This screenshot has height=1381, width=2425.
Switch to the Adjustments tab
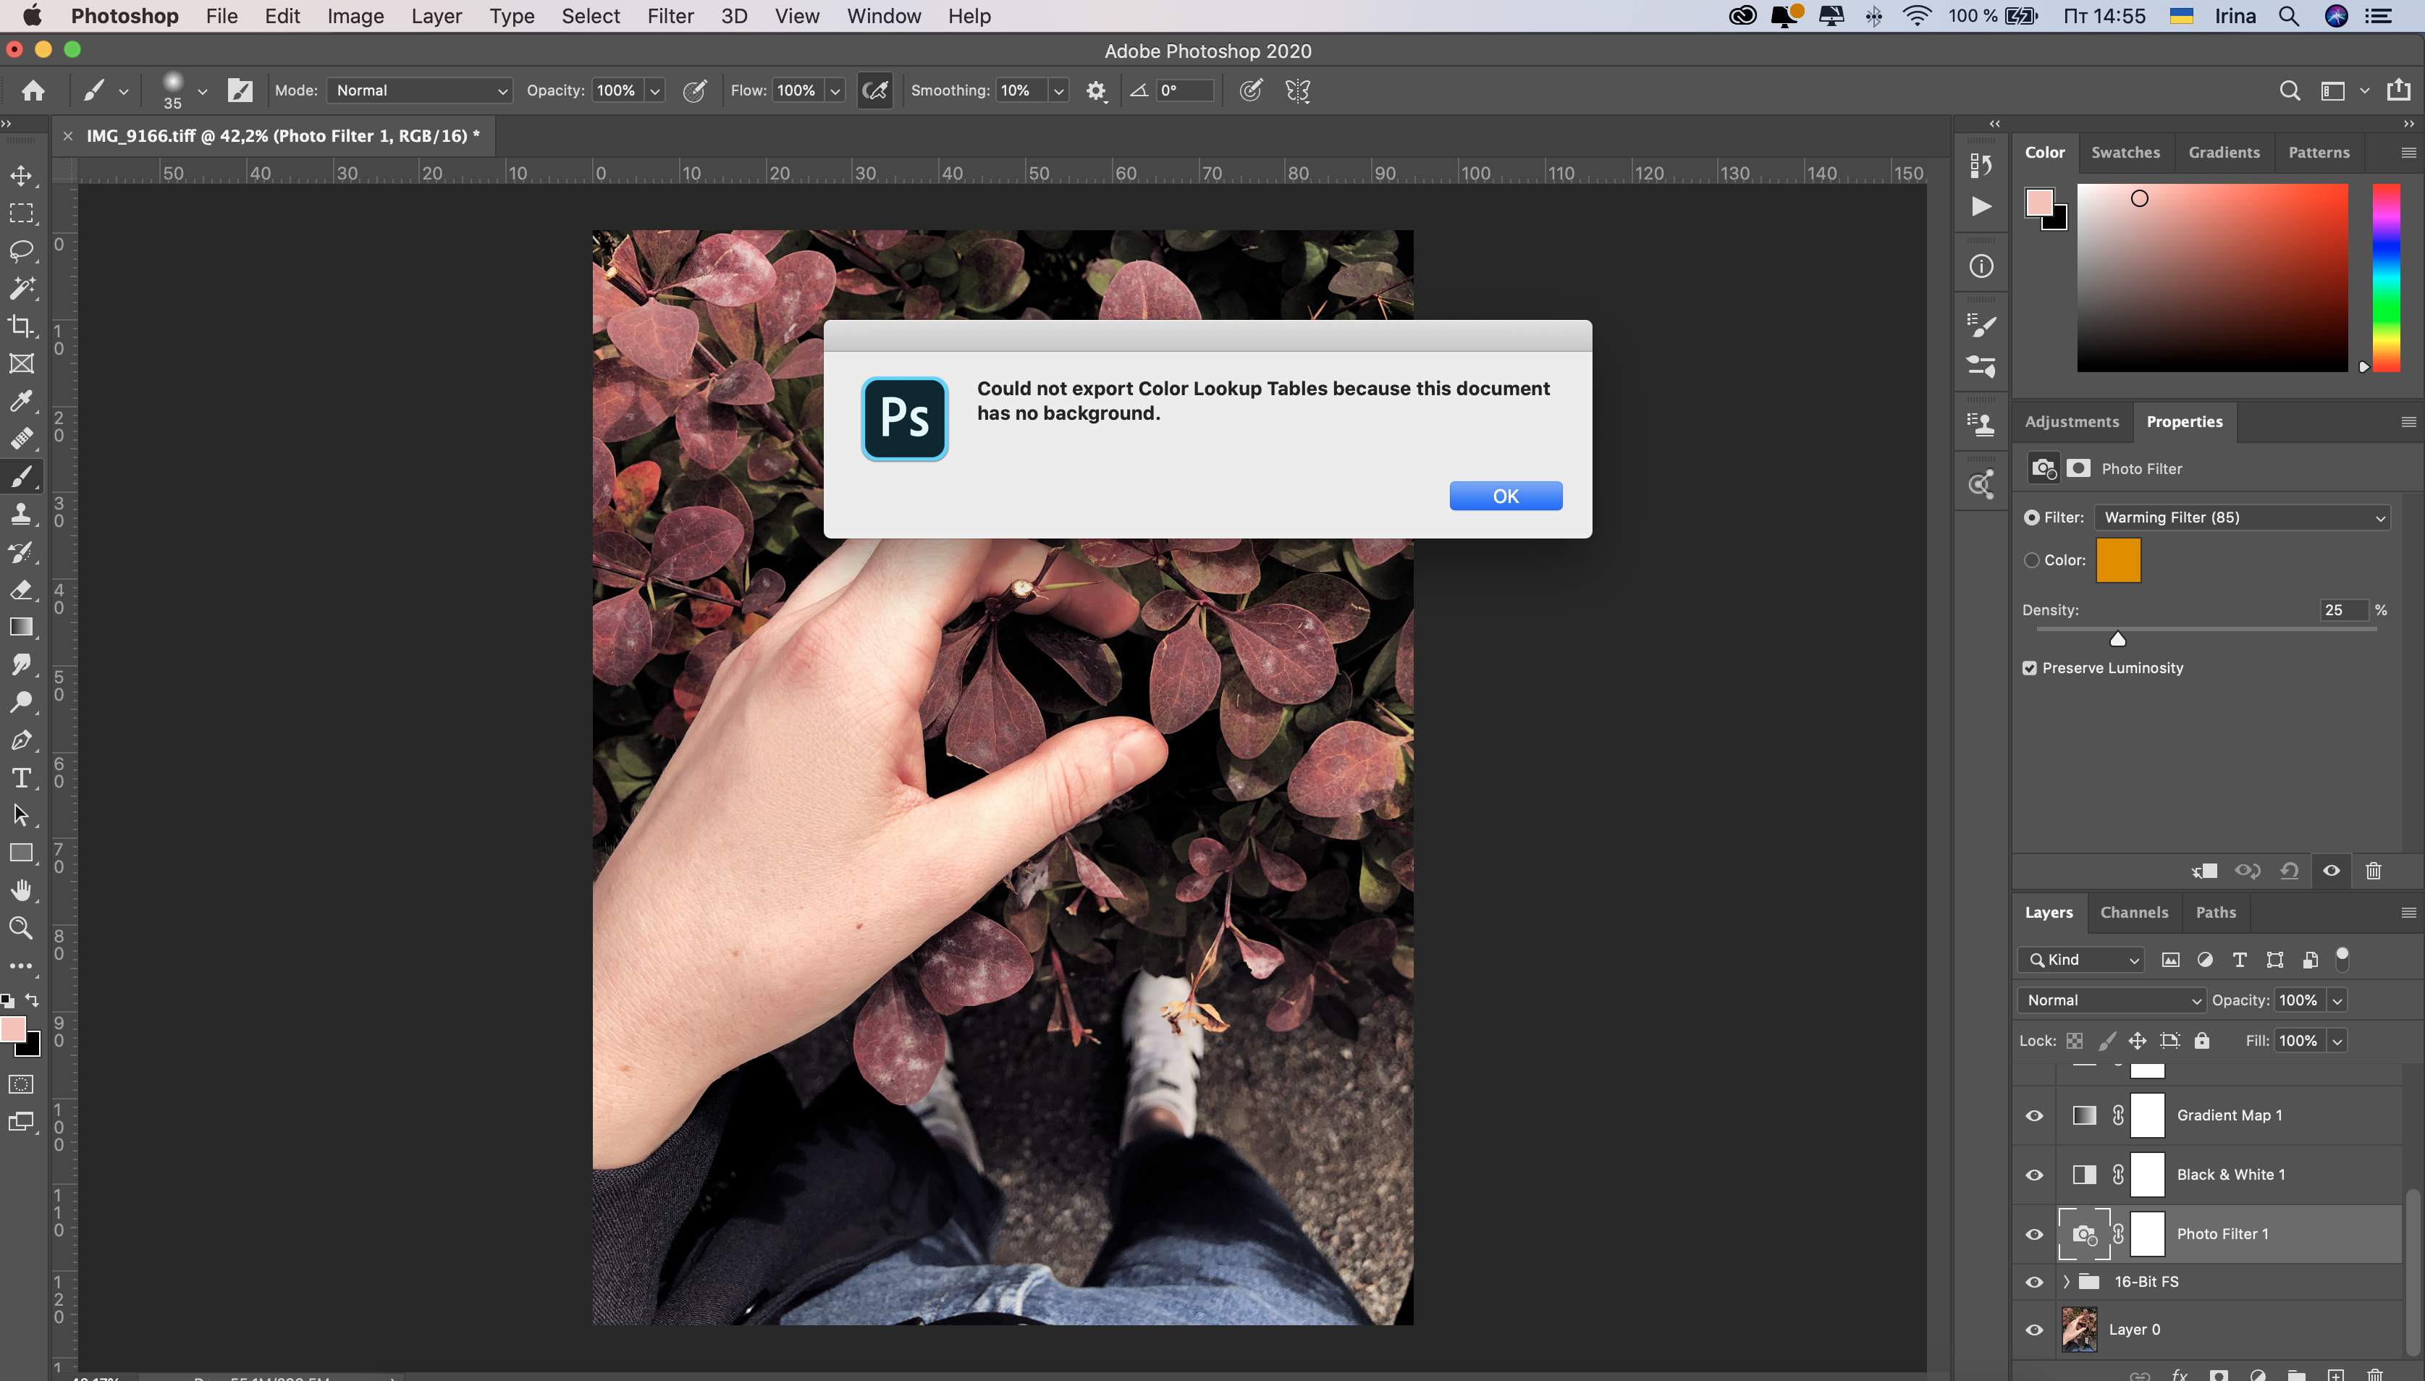tap(2071, 421)
